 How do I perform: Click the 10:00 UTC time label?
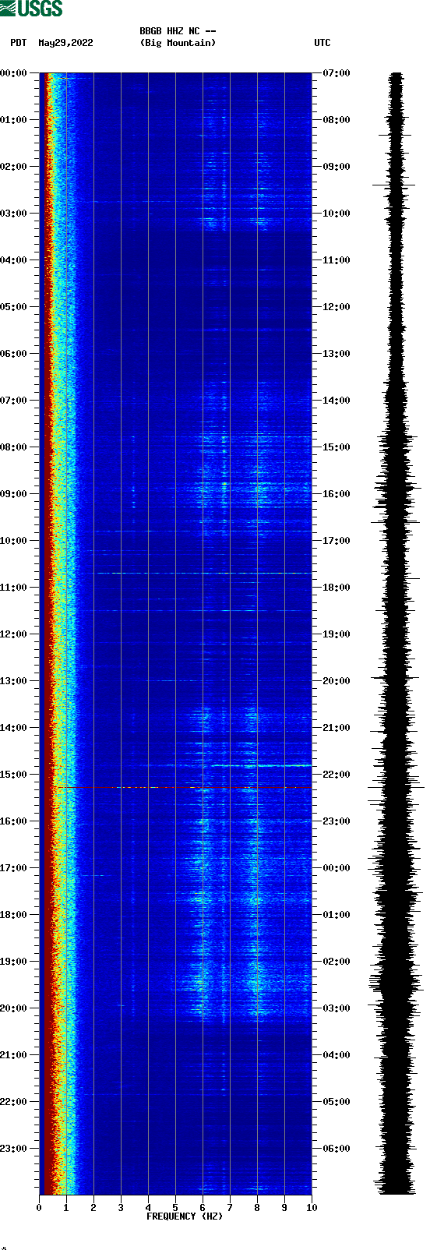coord(337,214)
